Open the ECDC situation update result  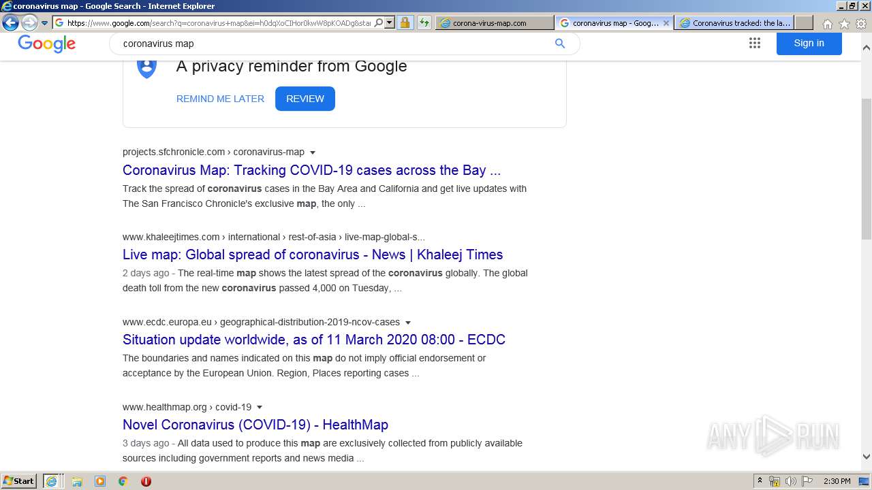[314, 340]
